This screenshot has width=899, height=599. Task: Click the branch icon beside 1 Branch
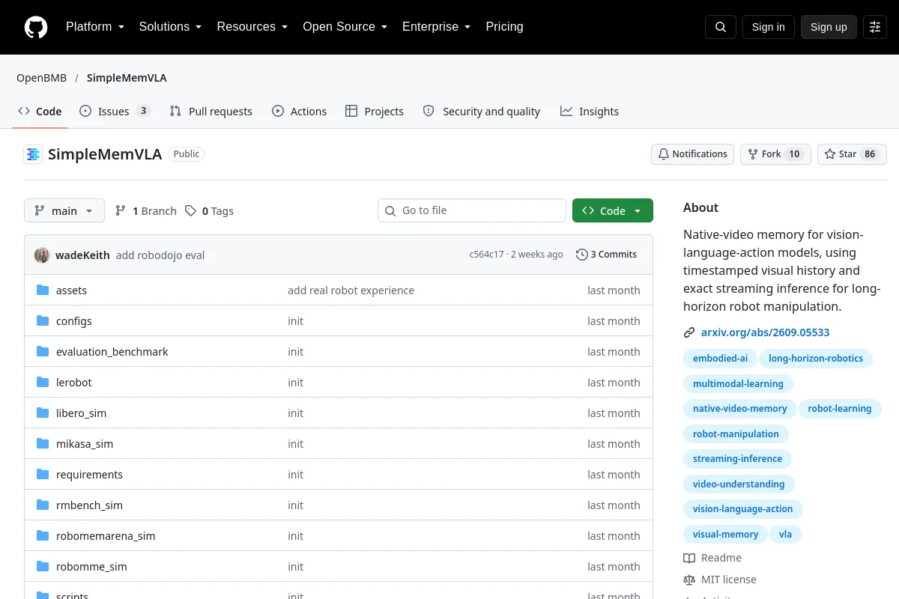tap(121, 211)
